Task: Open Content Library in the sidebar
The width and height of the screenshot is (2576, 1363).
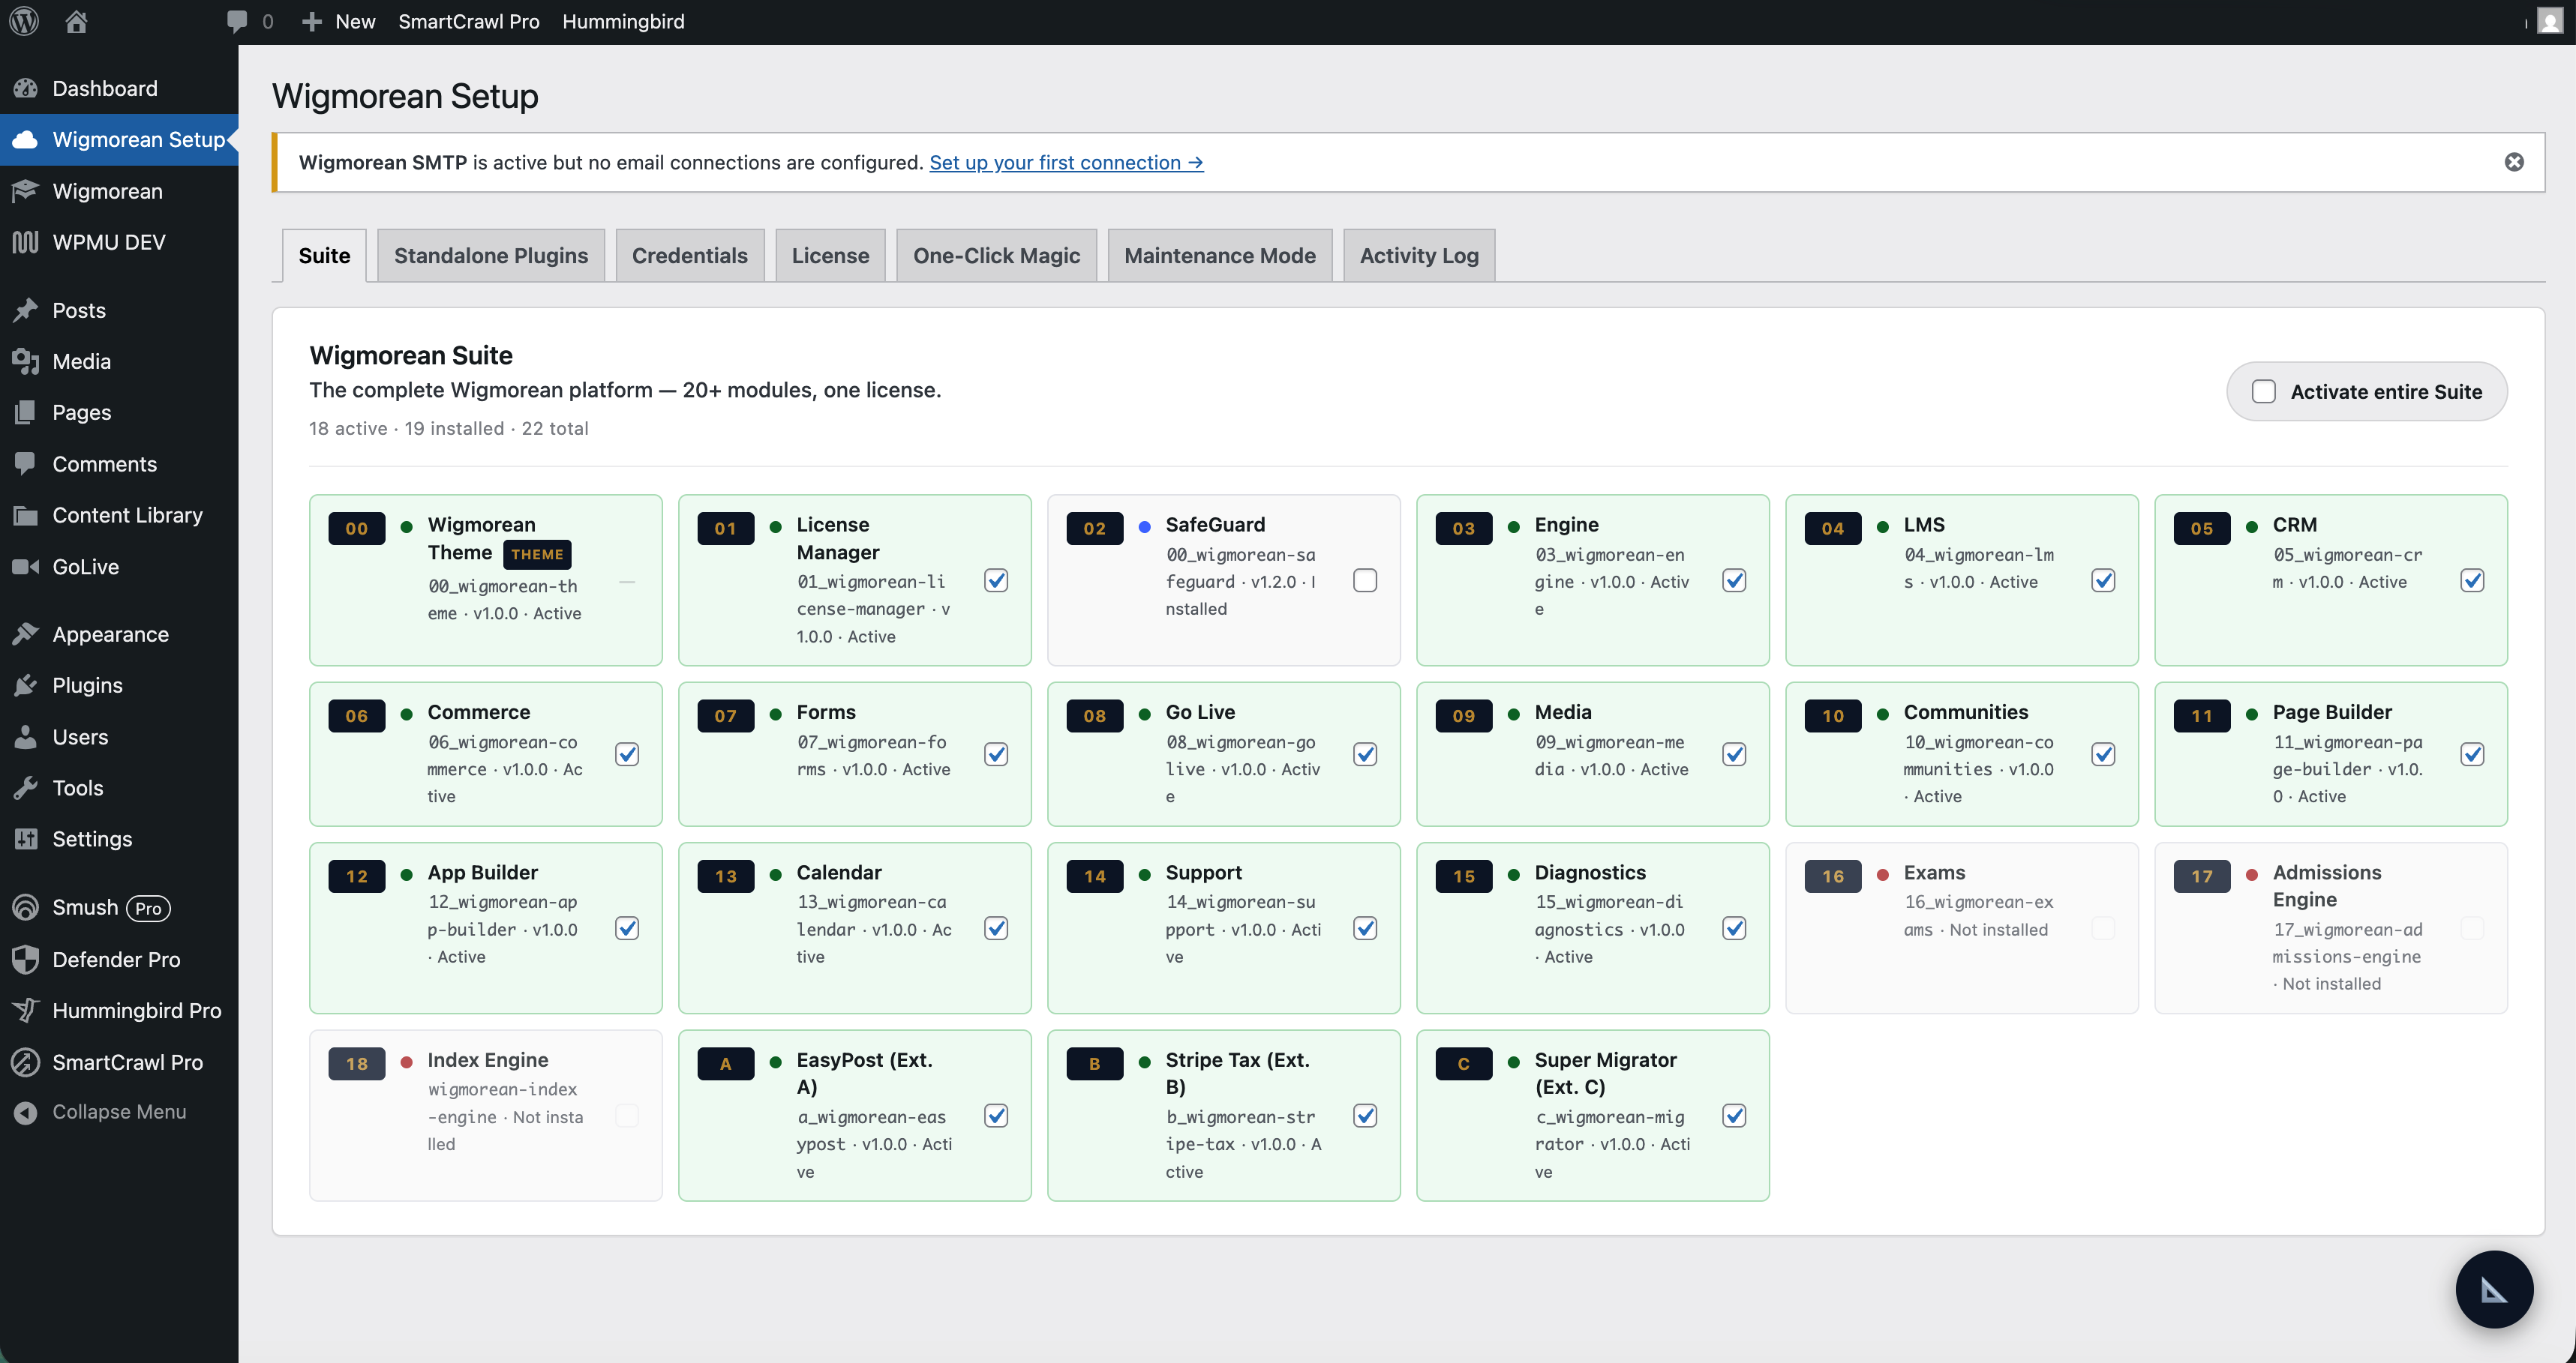Action: click(x=119, y=514)
